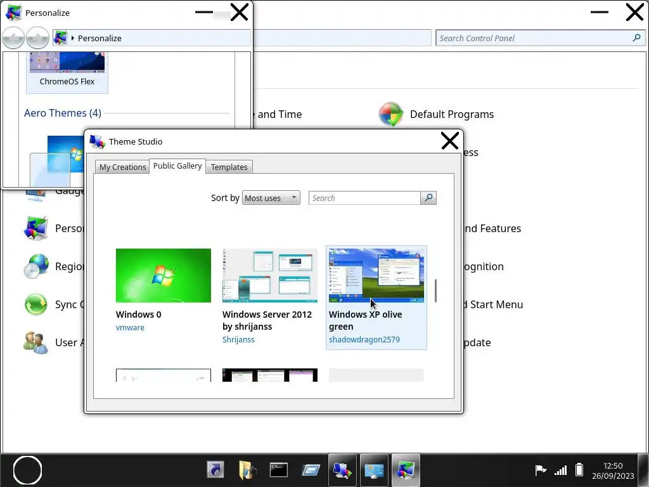
Task: Open the Windows Update link
Action: tap(477, 342)
